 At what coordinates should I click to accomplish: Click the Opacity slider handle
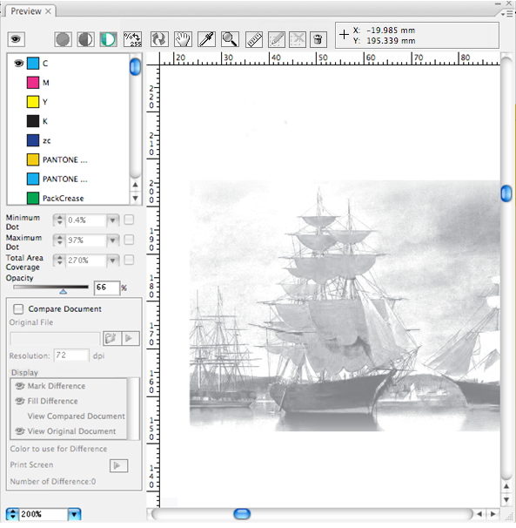click(x=63, y=291)
